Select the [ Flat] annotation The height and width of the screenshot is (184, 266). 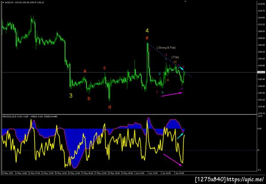(175, 57)
